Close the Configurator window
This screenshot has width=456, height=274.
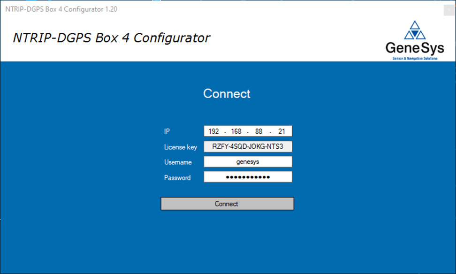[x=449, y=10]
